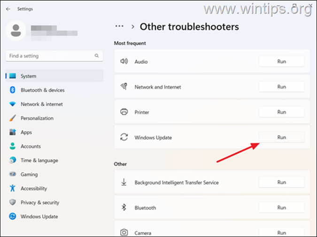317x237 pixels.
Task: Click the Audio row label
Action: pyautogui.click(x=141, y=61)
